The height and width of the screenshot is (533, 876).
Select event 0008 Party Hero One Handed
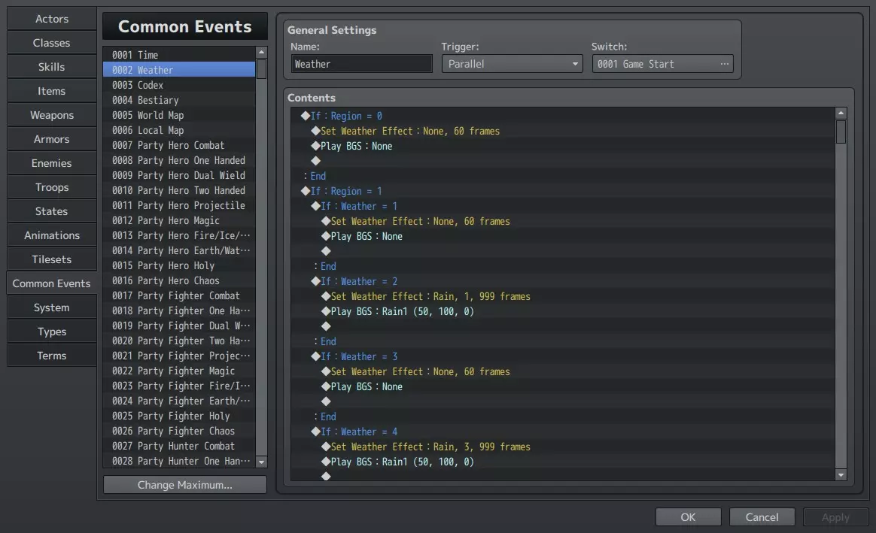[x=179, y=160]
